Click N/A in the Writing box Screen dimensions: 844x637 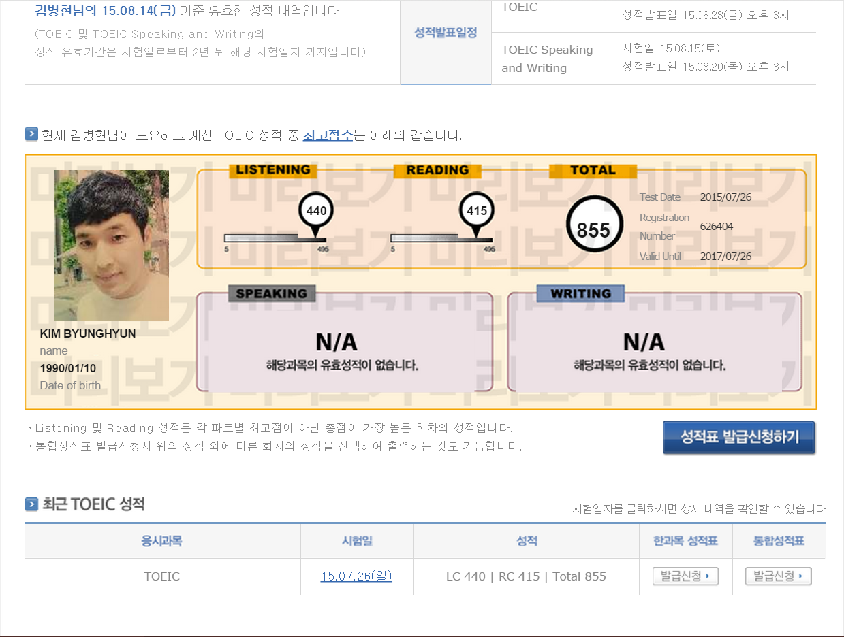[644, 342]
